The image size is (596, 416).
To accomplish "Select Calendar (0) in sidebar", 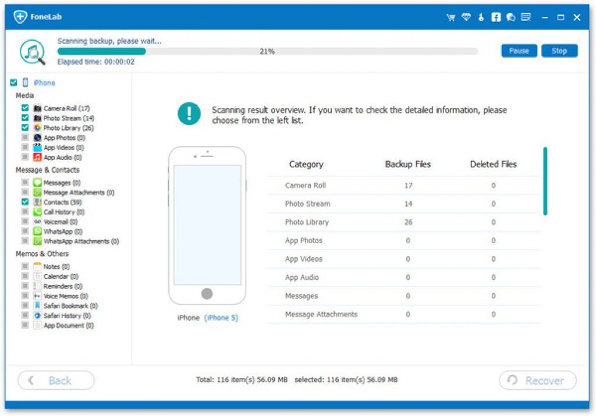I will pyautogui.click(x=61, y=276).
